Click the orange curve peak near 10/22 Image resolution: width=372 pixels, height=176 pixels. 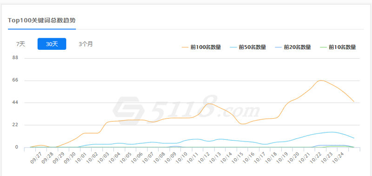pyautogui.click(x=321, y=81)
